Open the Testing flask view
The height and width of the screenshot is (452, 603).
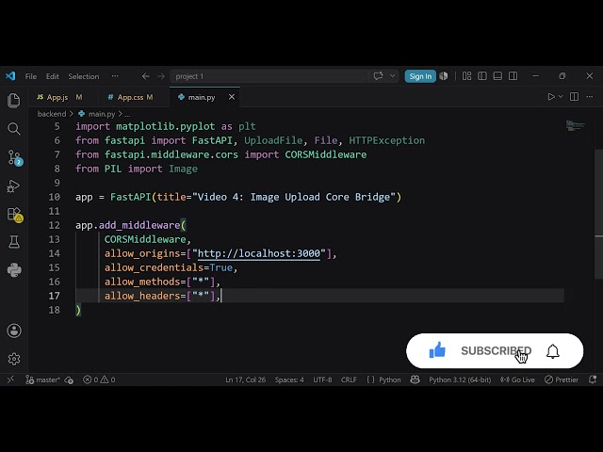[14, 242]
